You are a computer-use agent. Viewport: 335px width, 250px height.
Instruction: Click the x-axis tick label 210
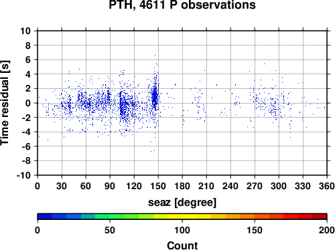206,186
